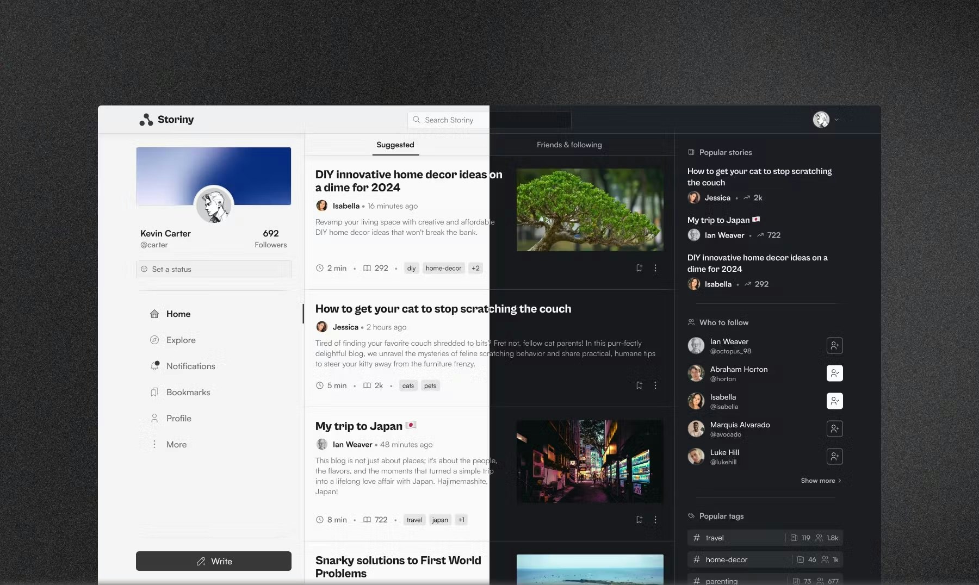Screen dimensions: 979x585
Task: Follow Marquis Alvarado
Action: tap(835, 428)
